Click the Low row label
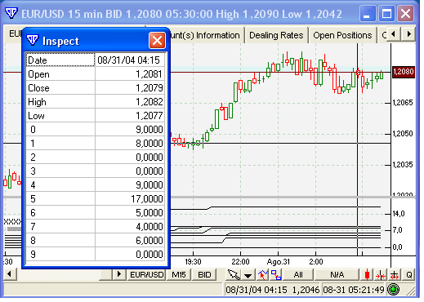The height and width of the screenshot is (302, 424). coord(36,116)
